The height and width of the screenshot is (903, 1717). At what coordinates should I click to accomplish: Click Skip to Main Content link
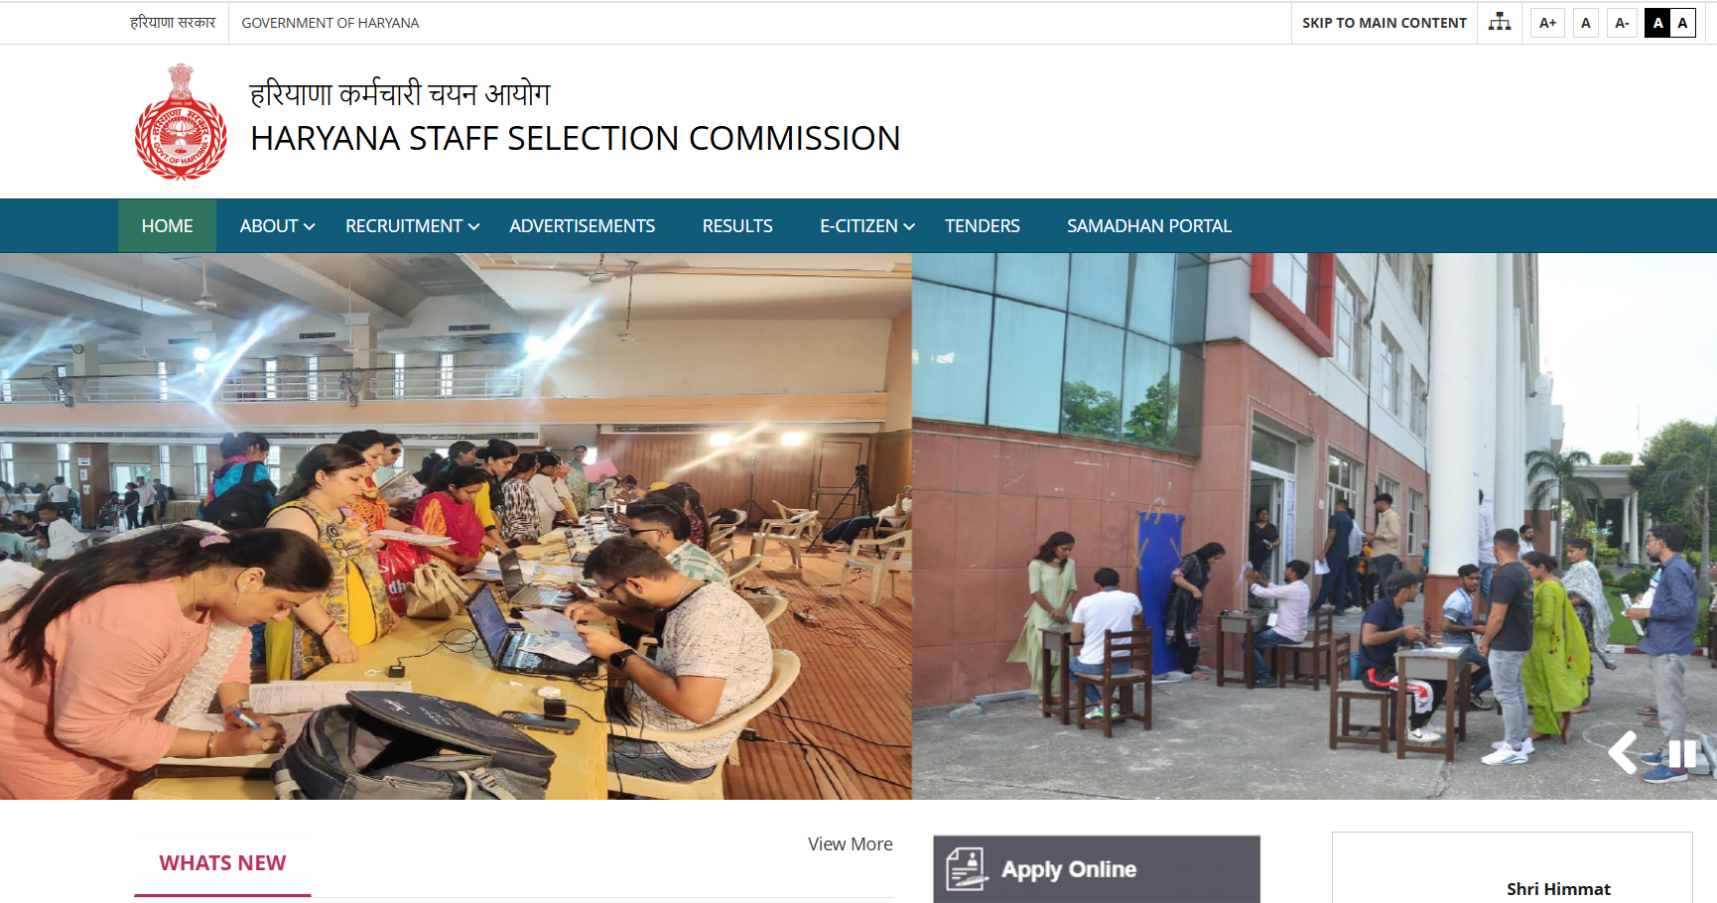[x=1385, y=23]
